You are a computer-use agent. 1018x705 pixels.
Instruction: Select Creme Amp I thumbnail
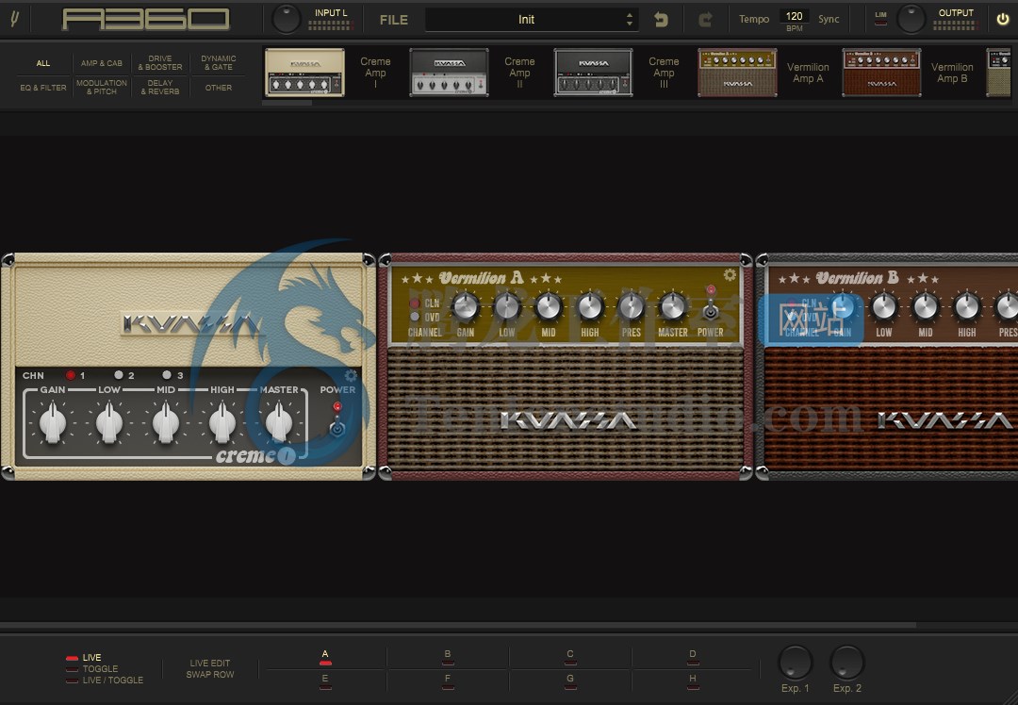pos(304,73)
